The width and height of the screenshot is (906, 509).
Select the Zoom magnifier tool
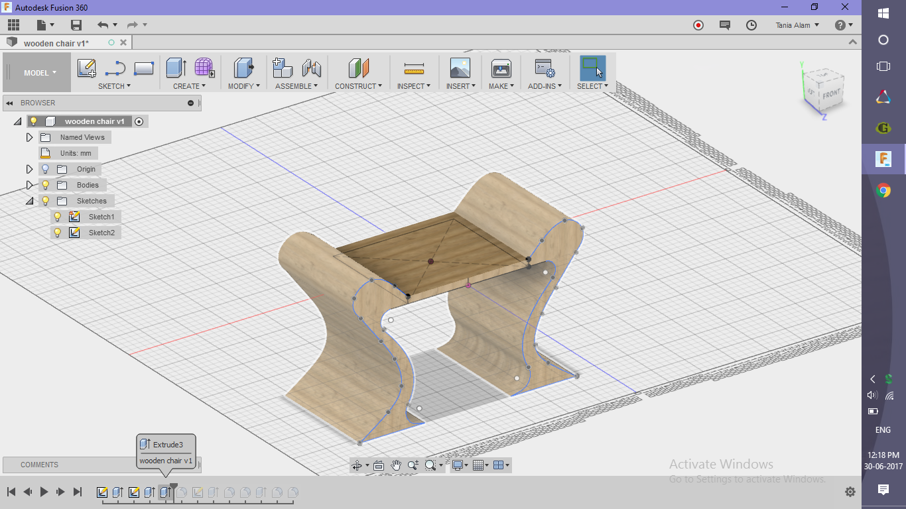(413, 465)
